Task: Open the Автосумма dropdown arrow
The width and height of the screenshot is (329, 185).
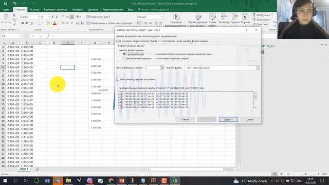Action: point(272,15)
